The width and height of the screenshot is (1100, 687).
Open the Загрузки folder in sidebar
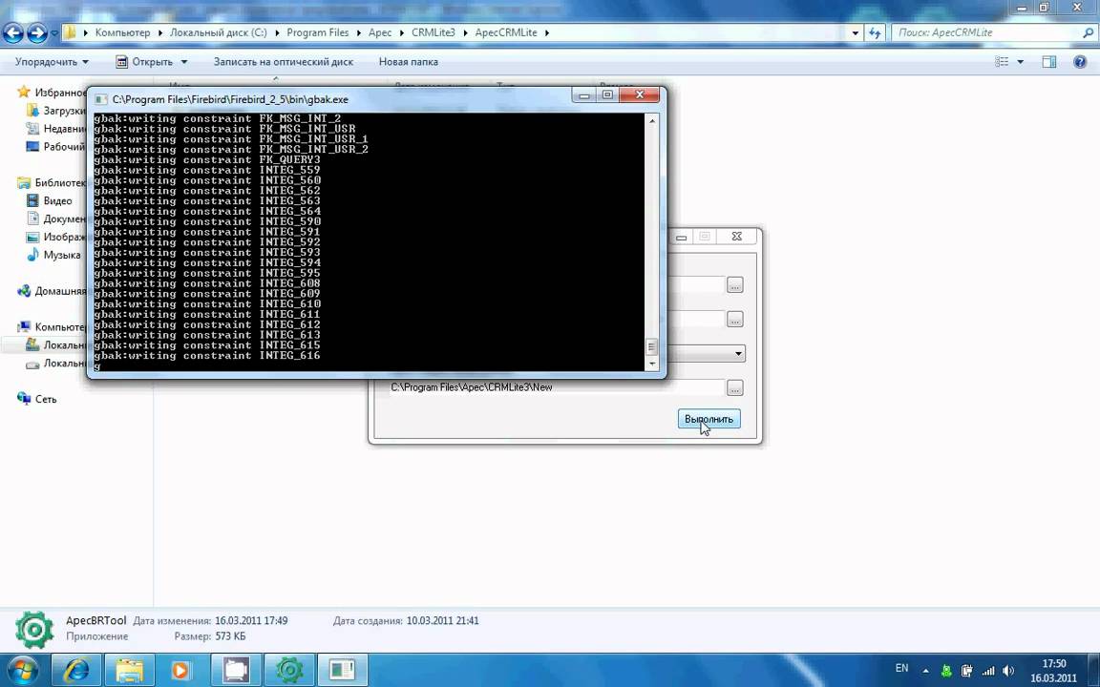point(57,110)
